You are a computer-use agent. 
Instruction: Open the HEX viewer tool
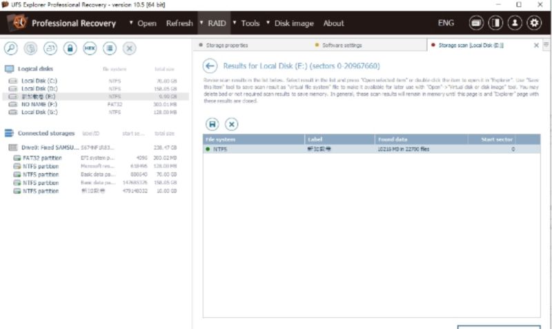click(90, 48)
